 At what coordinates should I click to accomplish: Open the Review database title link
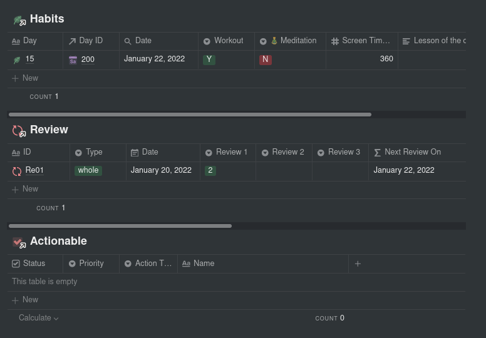tap(49, 130)
